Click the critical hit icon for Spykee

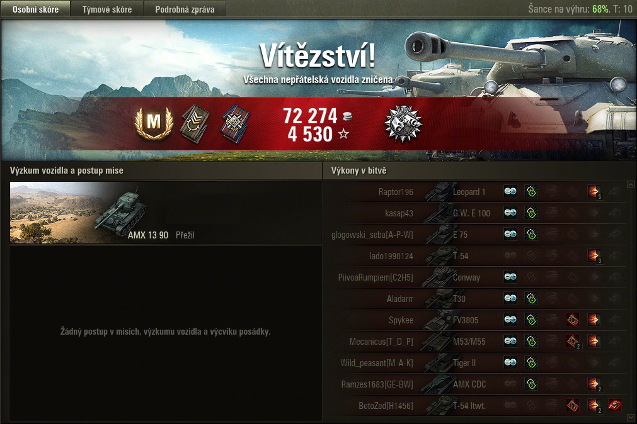(573, 320)
